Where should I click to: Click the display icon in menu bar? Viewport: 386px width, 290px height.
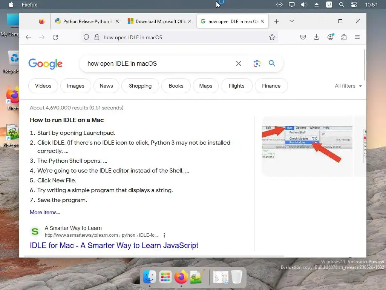coord(292,5)
